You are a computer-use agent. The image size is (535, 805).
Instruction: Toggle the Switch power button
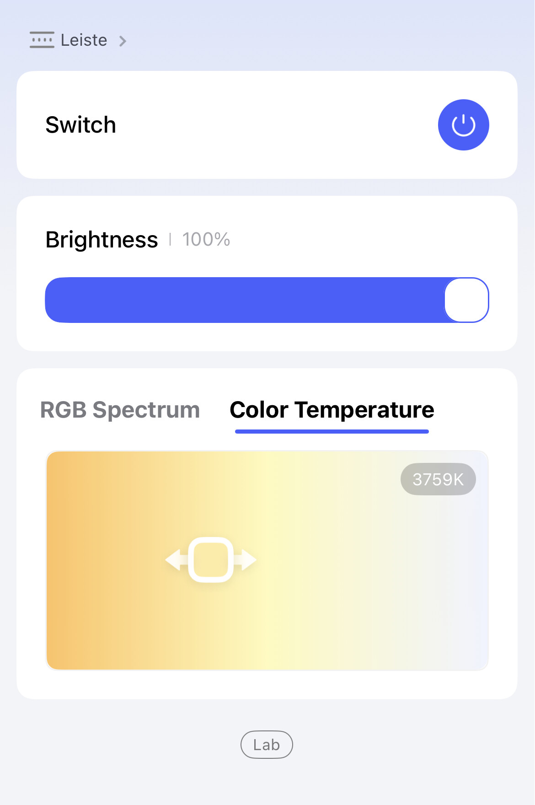(x=463, y=125)
